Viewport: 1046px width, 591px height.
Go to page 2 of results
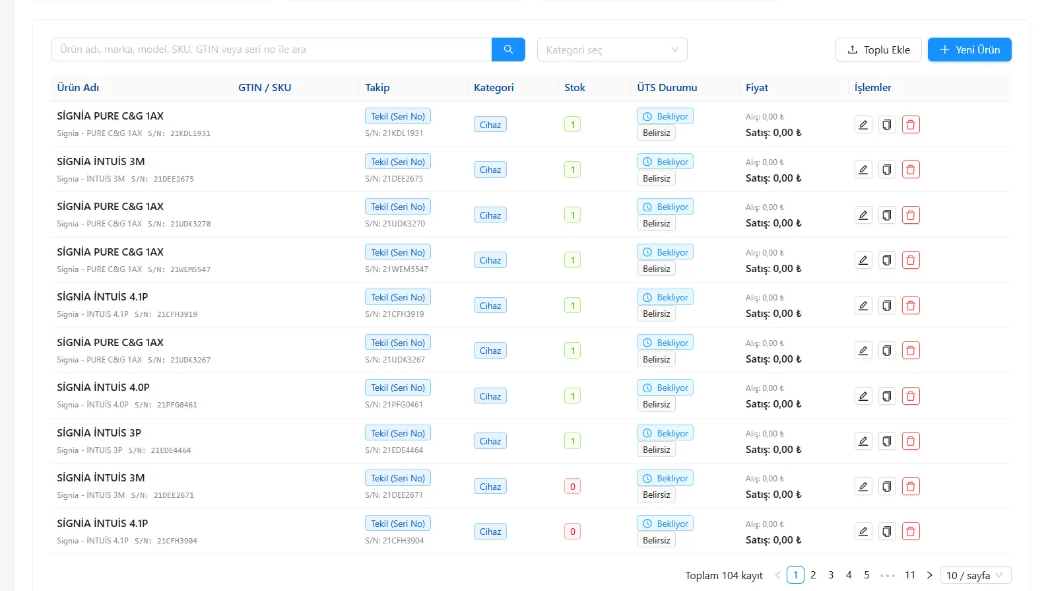tap(813, 575)
